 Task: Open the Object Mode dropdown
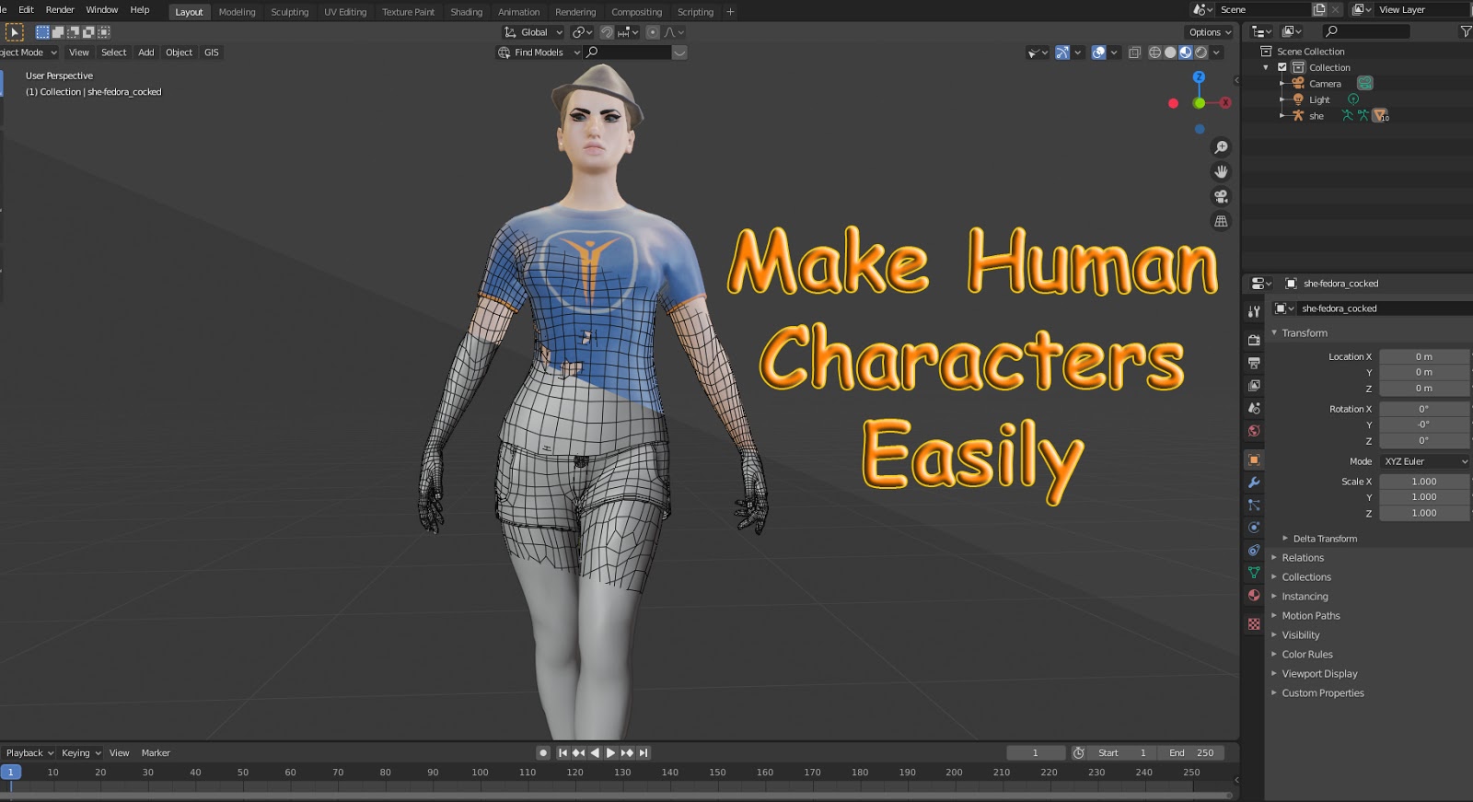coord(28,52)
